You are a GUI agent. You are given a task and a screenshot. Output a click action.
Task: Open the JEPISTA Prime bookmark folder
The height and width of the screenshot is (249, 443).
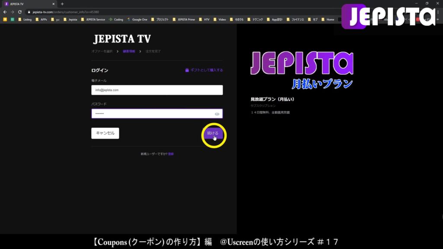coord(184,19)
